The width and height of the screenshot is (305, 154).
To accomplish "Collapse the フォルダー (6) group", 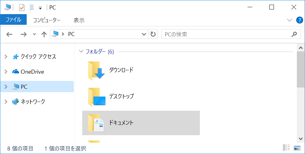I will point(81,51).
